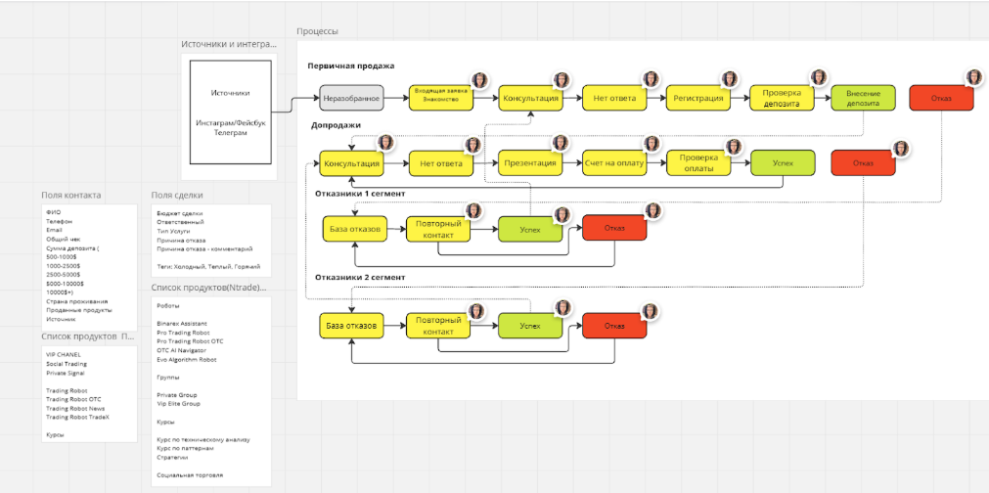Select База отказов node in Отказники 1 сегмент
Viewport: 989px width, 493px height.
[354, 229]
